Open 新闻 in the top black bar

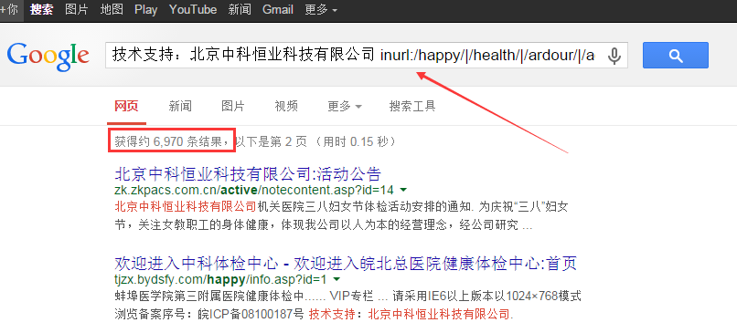pyautogui.click(x=240, y=9)
